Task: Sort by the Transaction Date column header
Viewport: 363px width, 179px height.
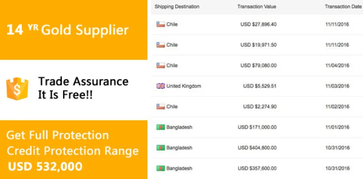Action: coord(343,7)
